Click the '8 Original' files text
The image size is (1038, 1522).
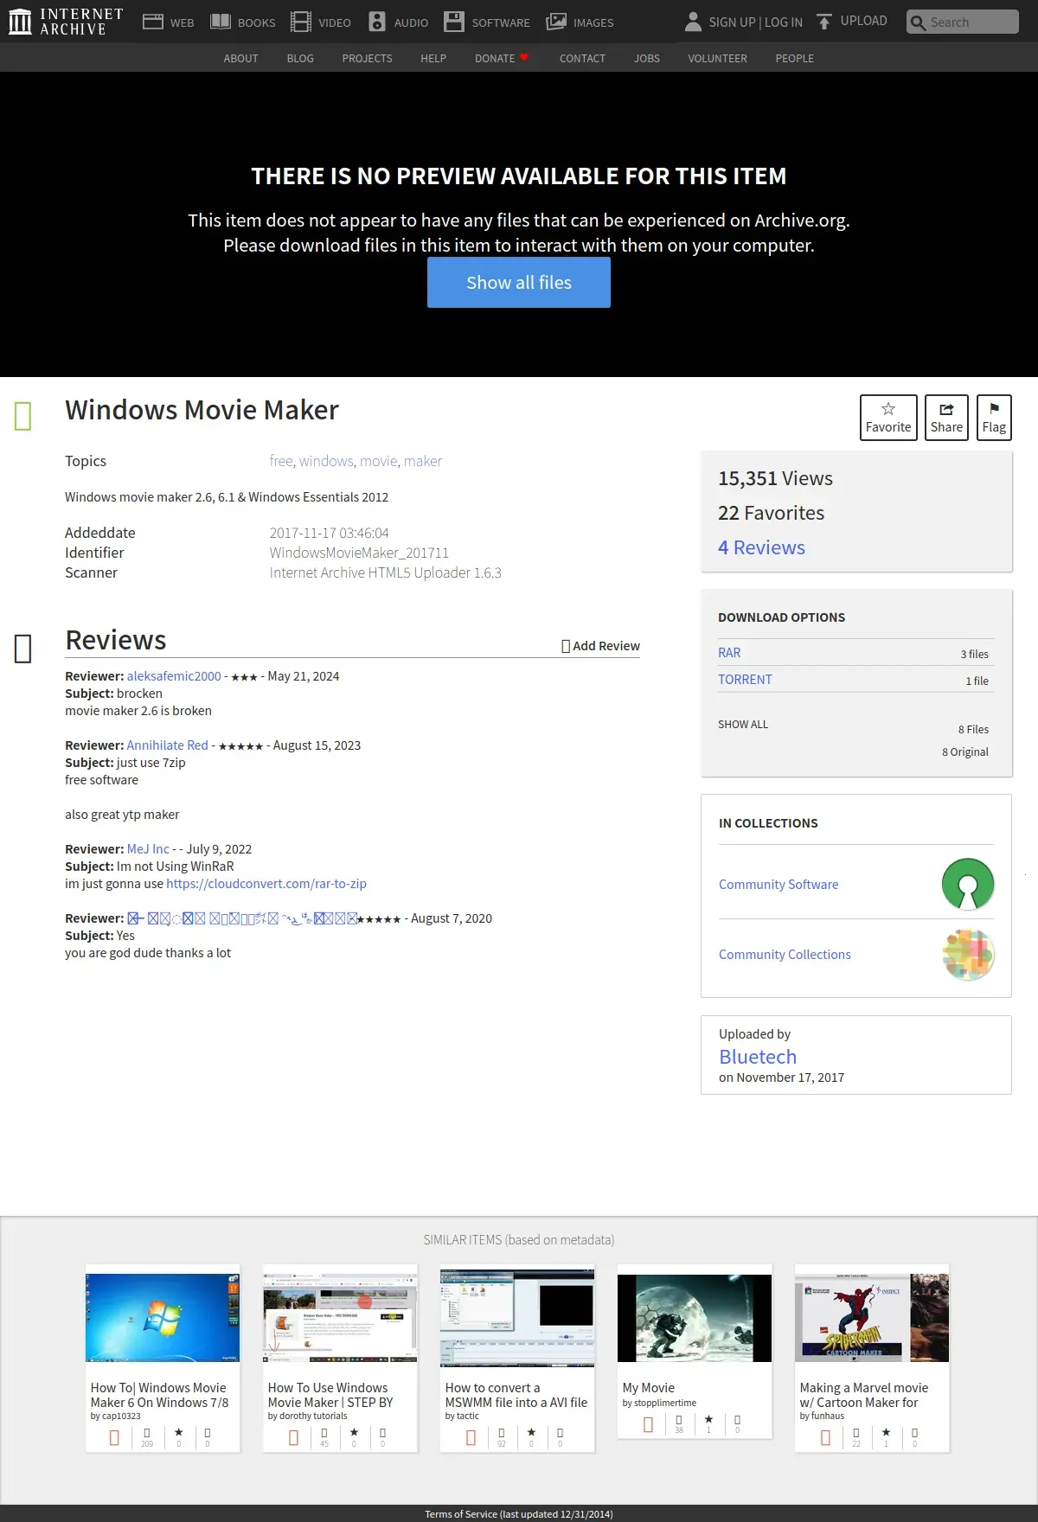click(x=965, y=751)
